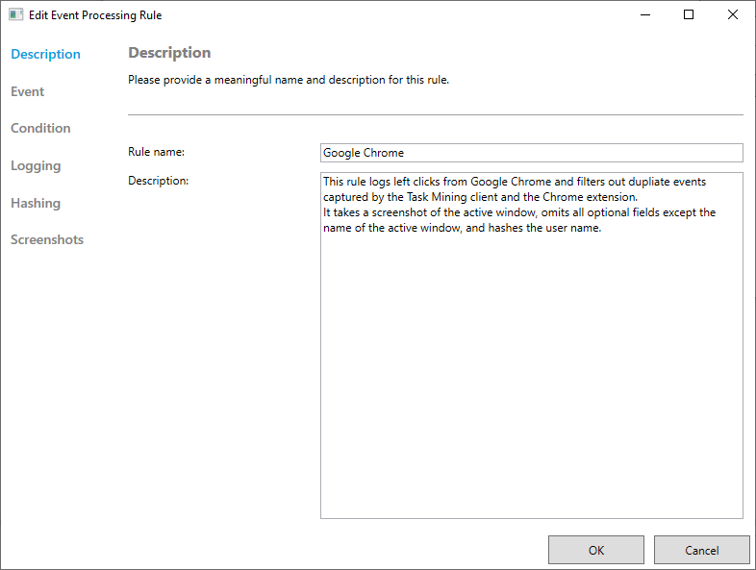Open the Screenshots section
756x570 pixels.
pyautogui.click(x=47, y=239)
